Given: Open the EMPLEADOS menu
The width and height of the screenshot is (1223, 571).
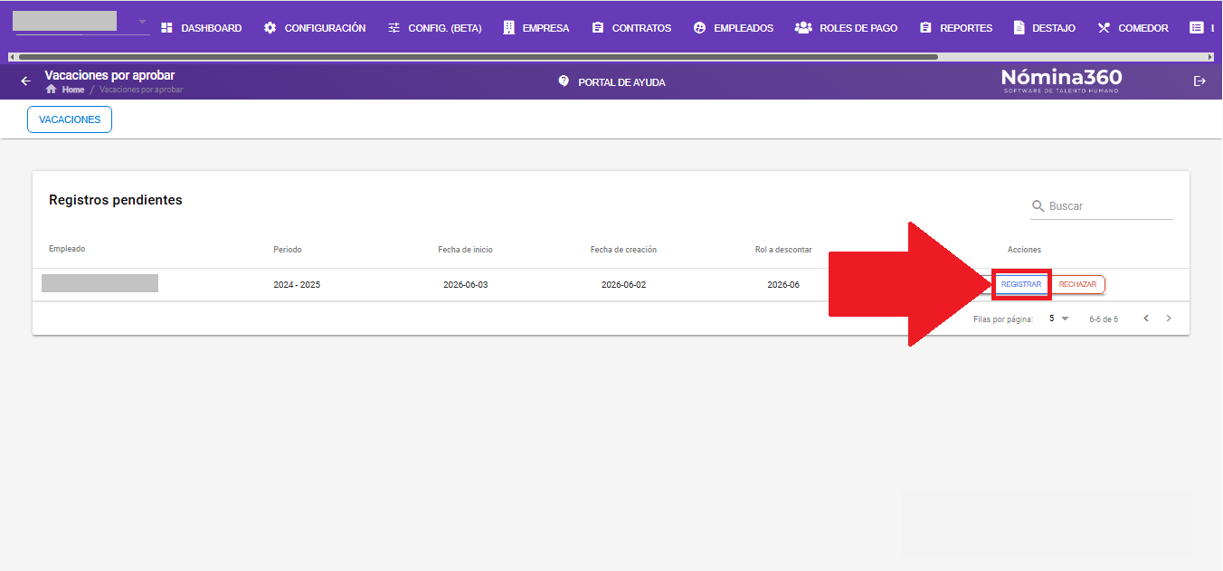Looking at the screenshot, I should coord(734,28).
